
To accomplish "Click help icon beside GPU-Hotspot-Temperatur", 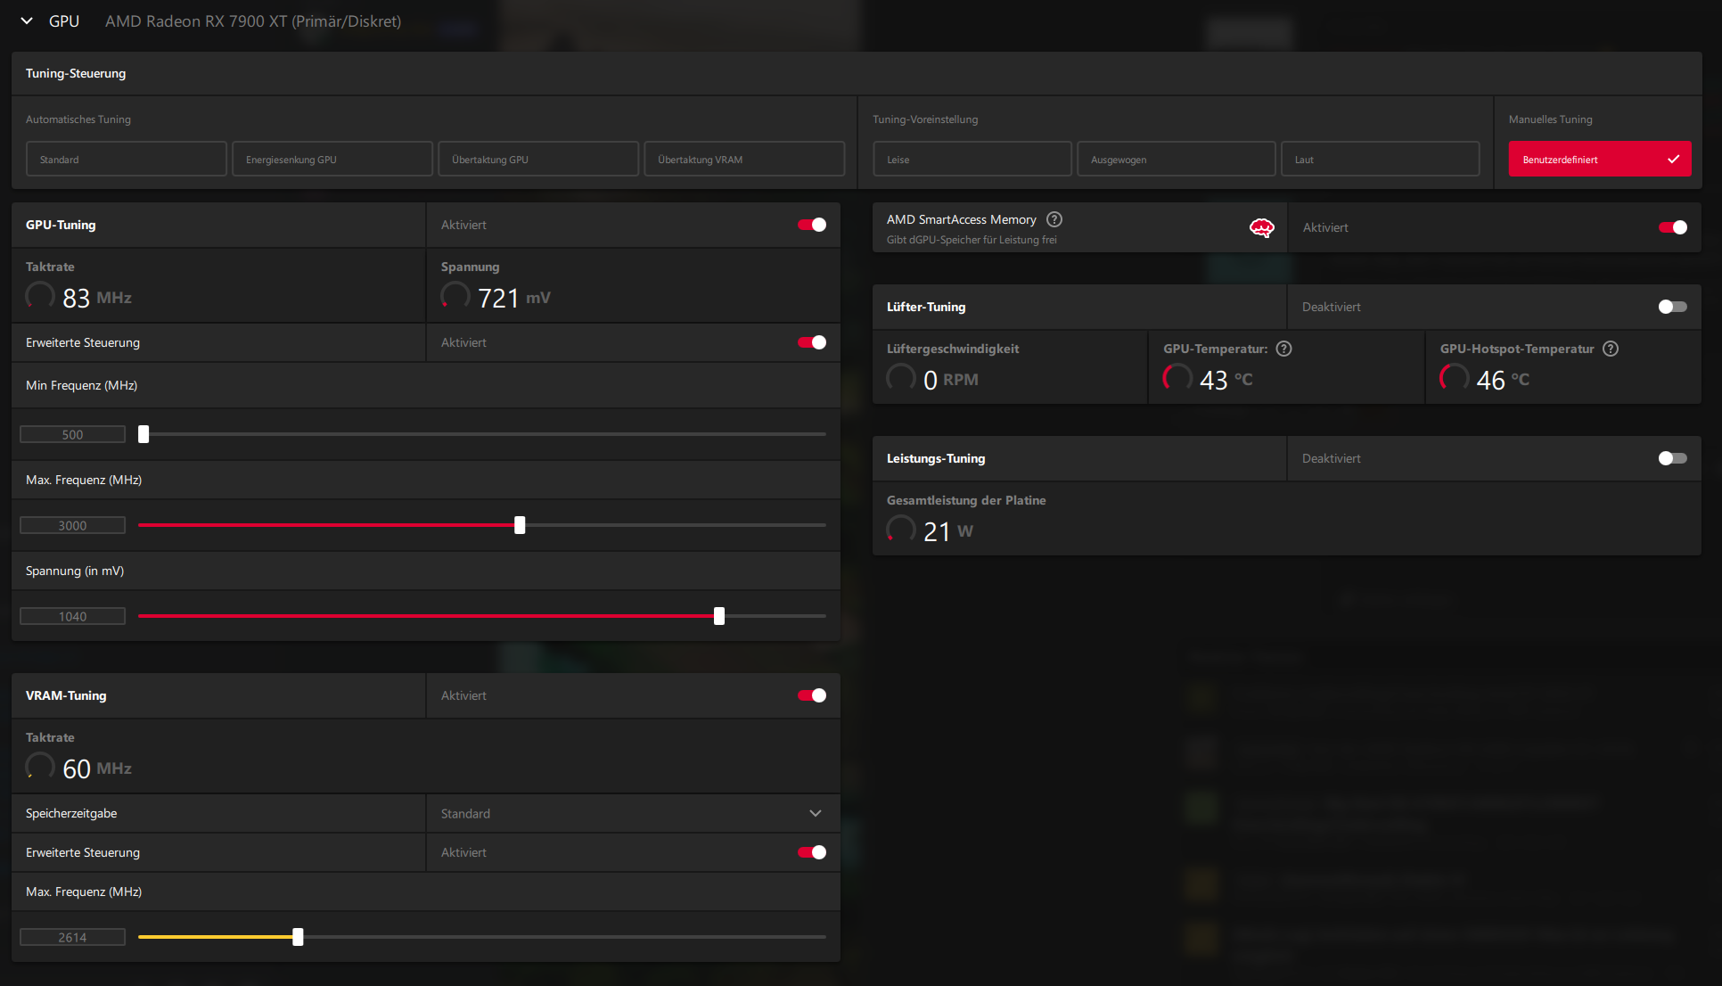I will (1611, 349).
